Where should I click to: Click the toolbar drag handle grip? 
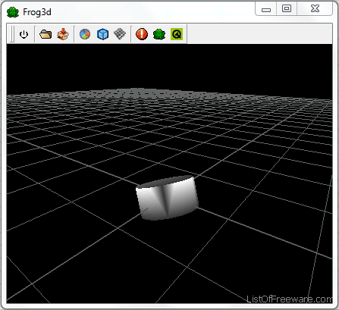[x=12, y=34]
